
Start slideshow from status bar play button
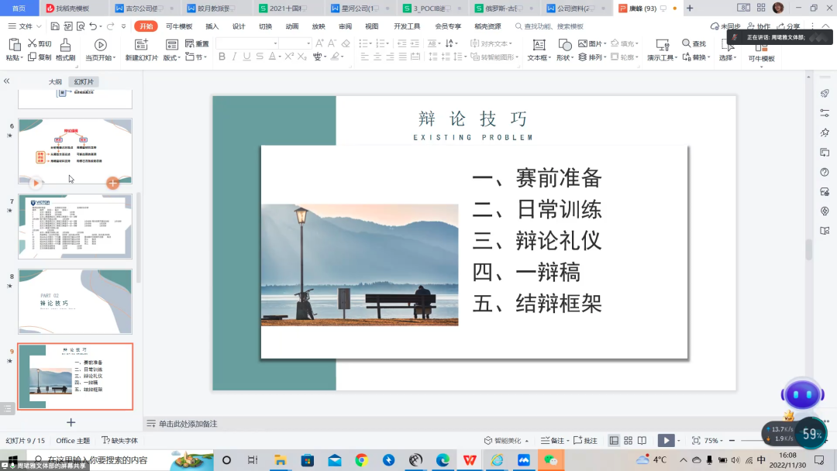click(665, 440)
